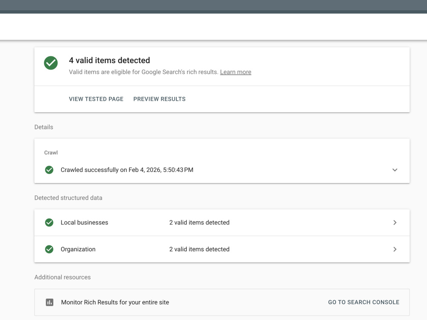The width and height of the screenshot is (427, 320).
Task: Click 'Monitor Rich Results for your entire site' text
Action: (115, 303)
